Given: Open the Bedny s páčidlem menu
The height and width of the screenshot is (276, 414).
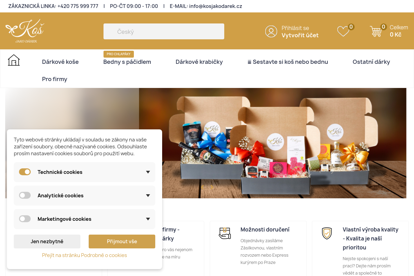Looking at the screenshot, I should (x=127, y=62).
